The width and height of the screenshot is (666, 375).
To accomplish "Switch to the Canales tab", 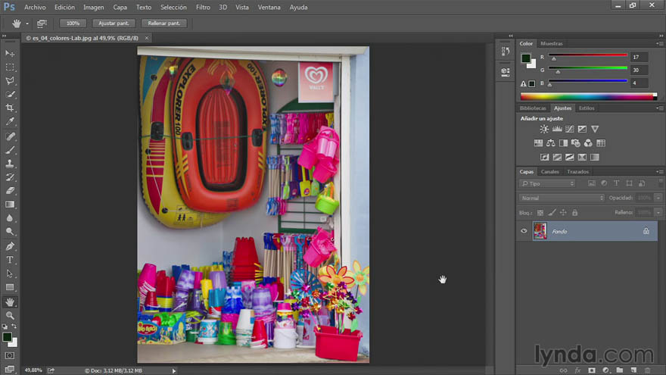I will pyautogui.click(x=549, y=172).
